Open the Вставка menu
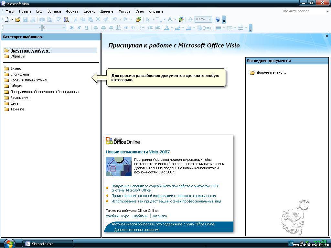This screenshot has height=248, width=331. [x=54, y=11]
